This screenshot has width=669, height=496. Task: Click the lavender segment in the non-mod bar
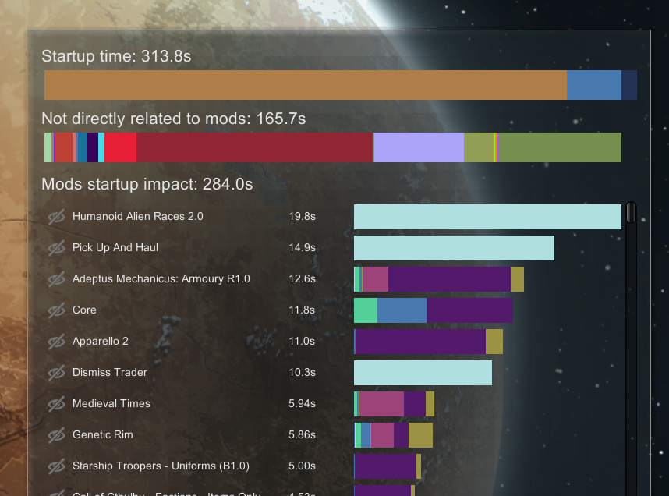pyautogui.click(x=419, y=147)
